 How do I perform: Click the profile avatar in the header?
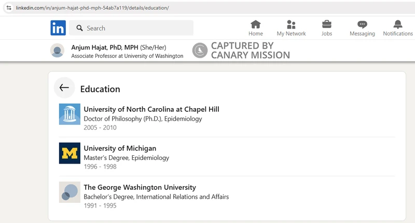[57, 51]
